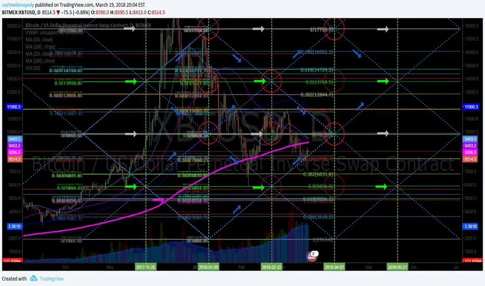Click the 2018-01-09 date marker

point(209,267)
